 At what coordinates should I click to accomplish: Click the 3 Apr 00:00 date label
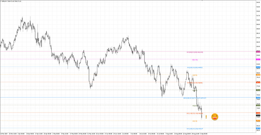pos(21,134)
